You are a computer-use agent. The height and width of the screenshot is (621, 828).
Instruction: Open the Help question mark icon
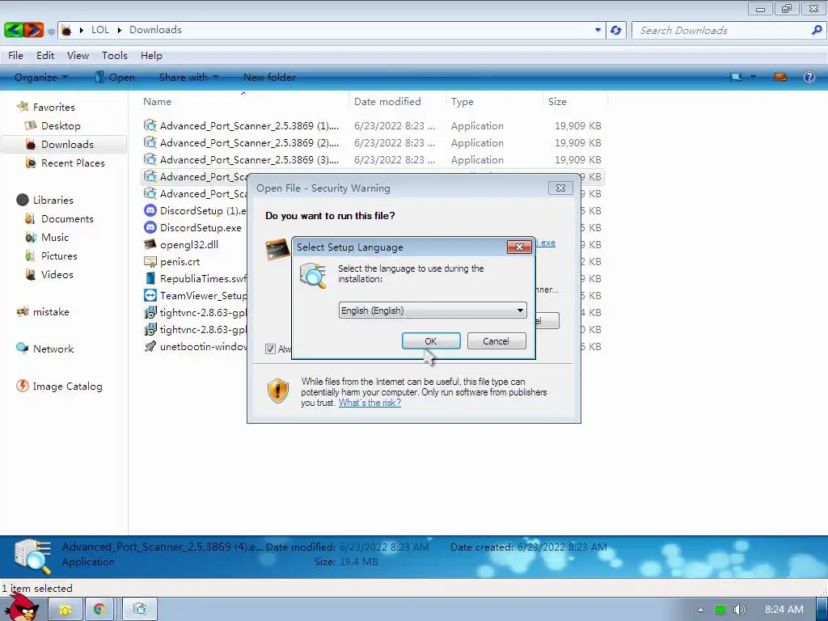(809, 77)
